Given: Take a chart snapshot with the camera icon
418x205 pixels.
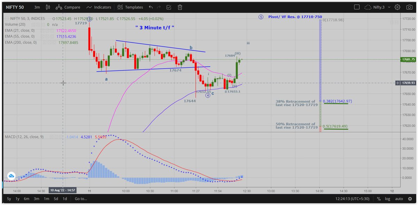Looking at the screenshot, I should coord(409,7).
